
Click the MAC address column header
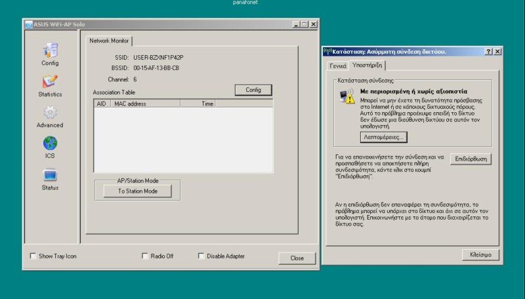click(146, 104)
